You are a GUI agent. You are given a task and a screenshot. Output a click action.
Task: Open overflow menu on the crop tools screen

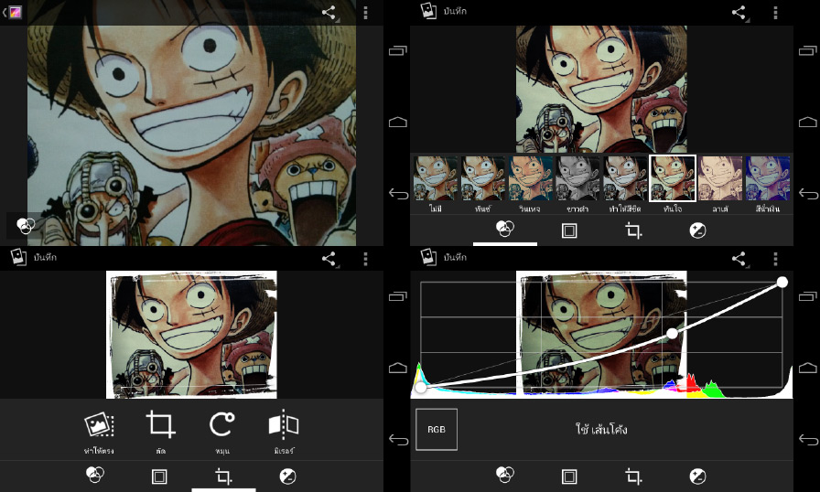[x=365, y=259]
